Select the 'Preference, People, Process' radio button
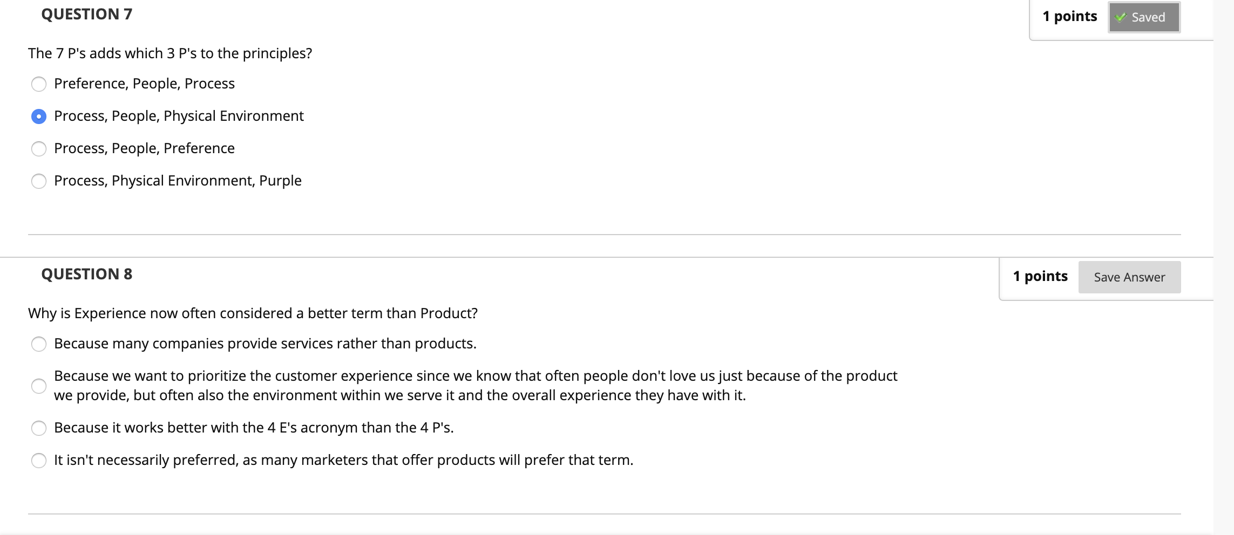 click(39, 84)
